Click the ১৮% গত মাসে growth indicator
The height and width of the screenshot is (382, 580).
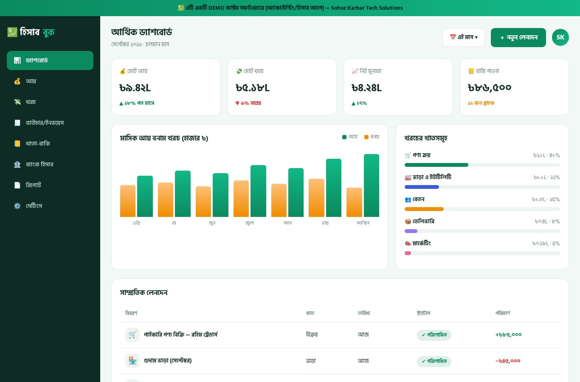(137, 103)
